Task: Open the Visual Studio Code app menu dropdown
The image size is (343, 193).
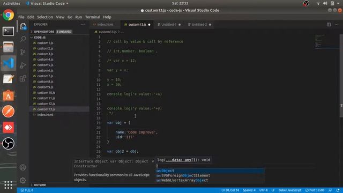Action: coord(47,4)
